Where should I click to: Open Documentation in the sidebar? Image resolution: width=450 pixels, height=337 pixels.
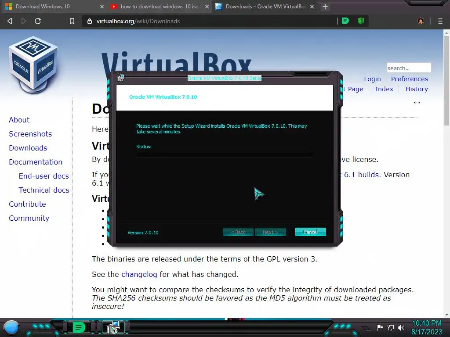coord(35,162)
